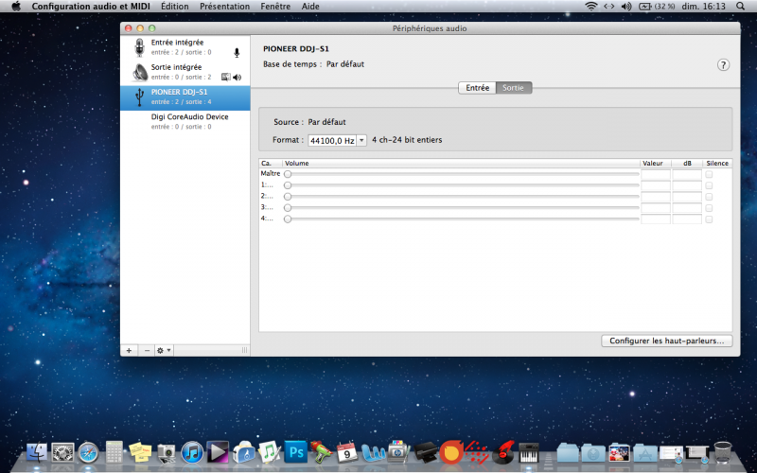Adjust the Maître volume slider
The height and width of the screenshot is (473, 757).
(462, 174)
